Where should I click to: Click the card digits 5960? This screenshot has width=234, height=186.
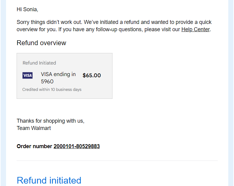coord(47,81)
